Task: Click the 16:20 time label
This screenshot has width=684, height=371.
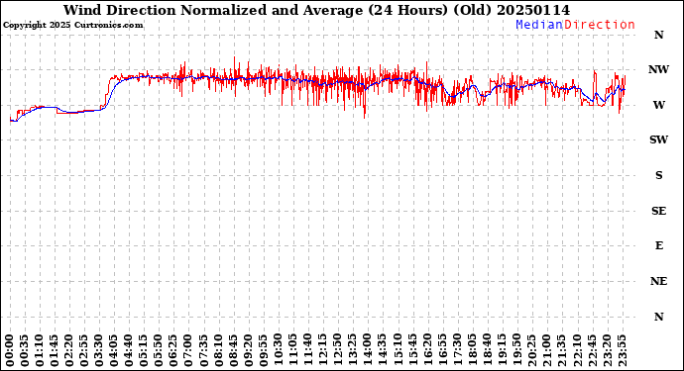Action: (x=426, y=350)
